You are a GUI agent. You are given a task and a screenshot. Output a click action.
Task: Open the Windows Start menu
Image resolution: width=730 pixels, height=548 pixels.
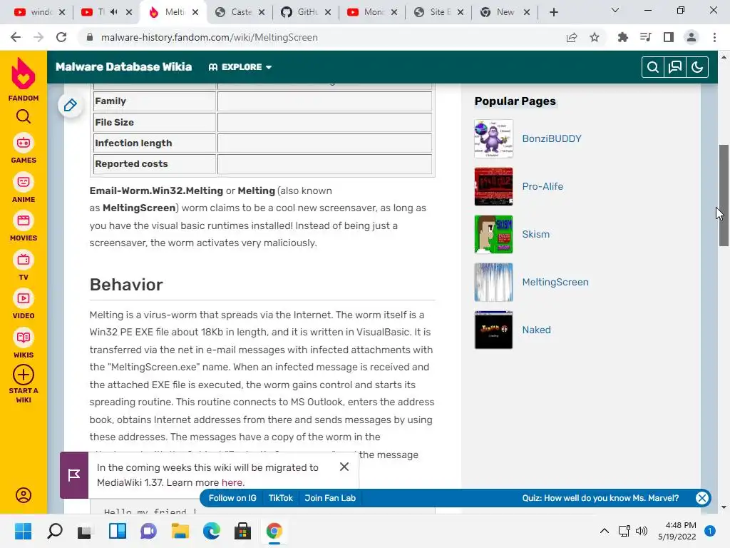24,531
